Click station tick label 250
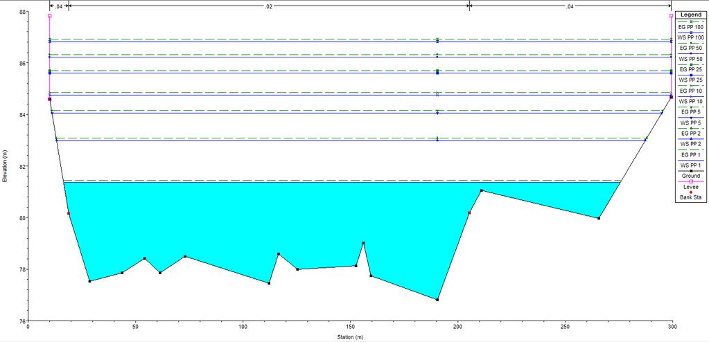This screenshot has width=709, height=342. tap(566, 326)
